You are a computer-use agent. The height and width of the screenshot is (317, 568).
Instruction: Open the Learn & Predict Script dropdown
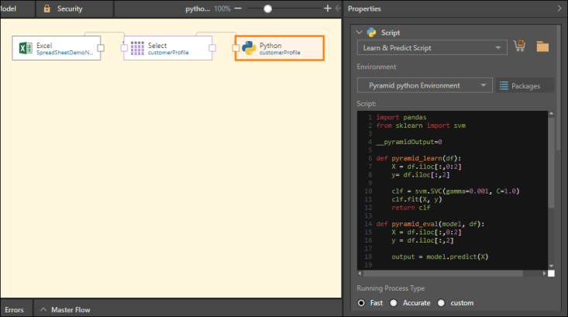click(x=431, y=47)
